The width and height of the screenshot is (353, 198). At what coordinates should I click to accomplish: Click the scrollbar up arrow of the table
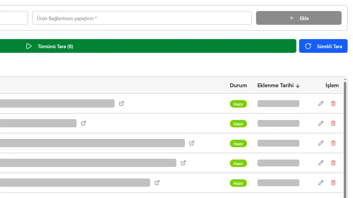[345, 79]
